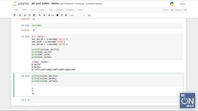The height and width of the screenshot is (111, 198).
Task: Open the Insert menu
Action: 42,10
